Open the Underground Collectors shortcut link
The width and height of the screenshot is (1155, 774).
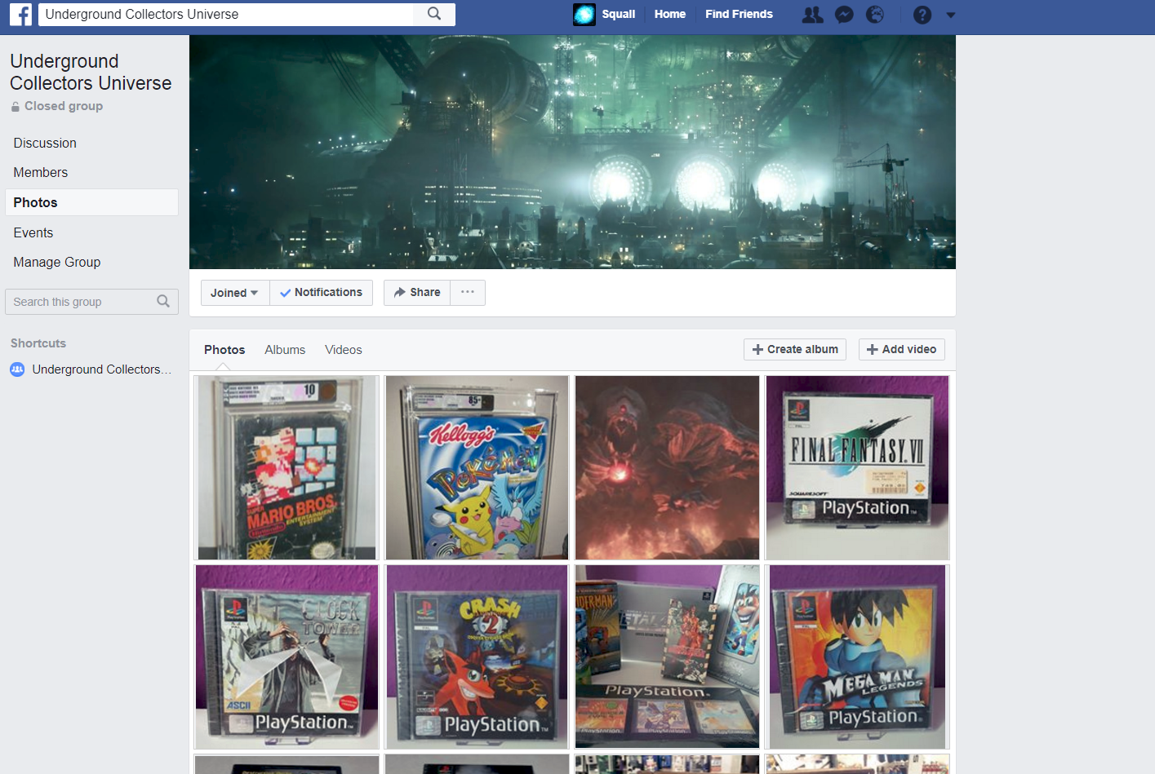102,369
